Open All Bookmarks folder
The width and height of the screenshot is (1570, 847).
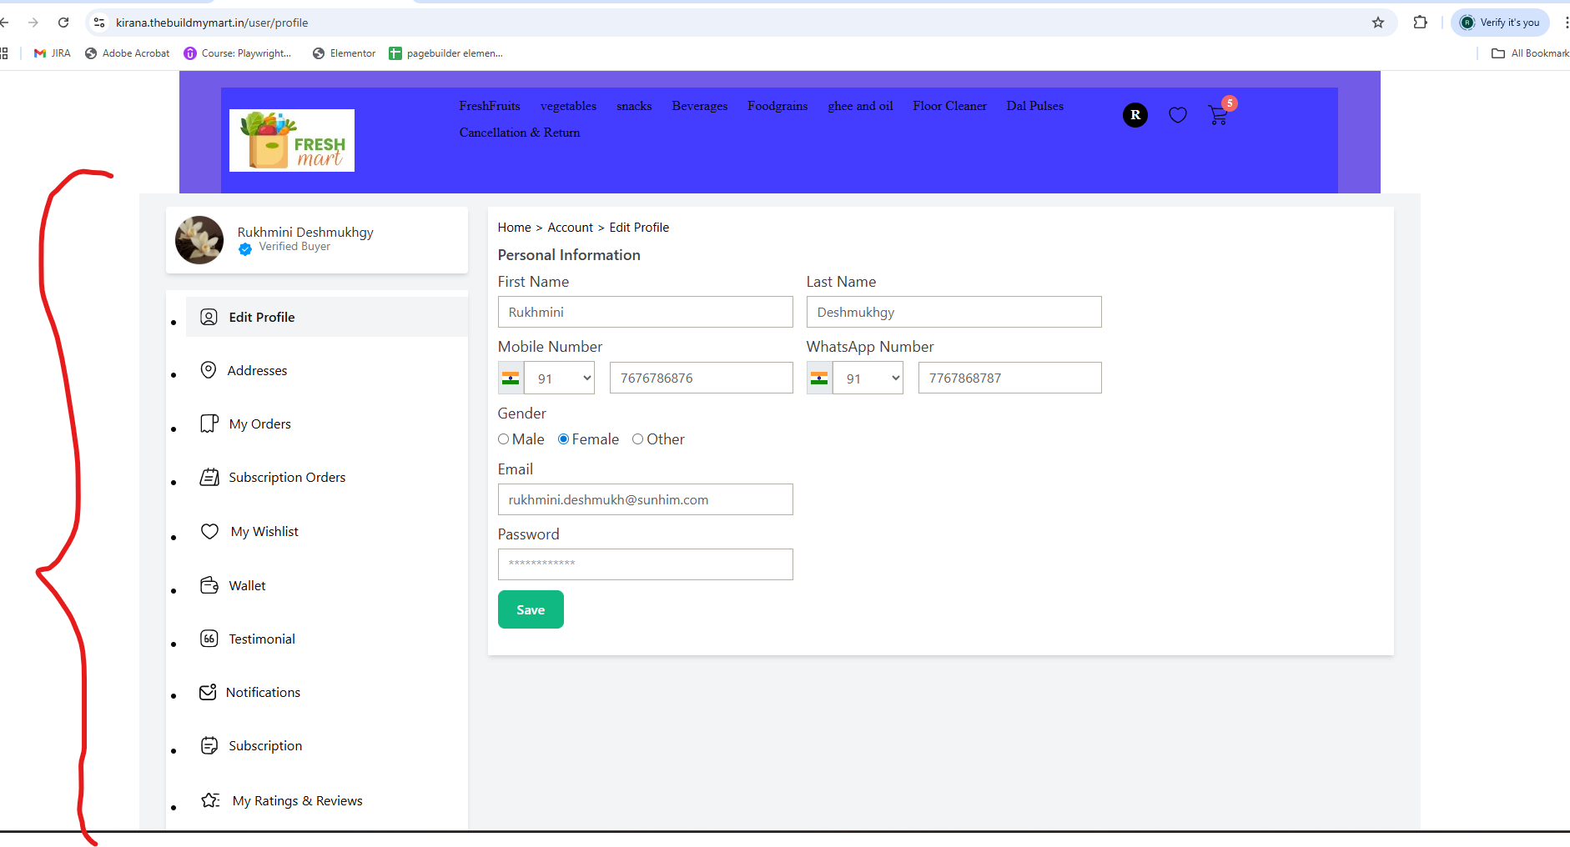(1530, 53)
